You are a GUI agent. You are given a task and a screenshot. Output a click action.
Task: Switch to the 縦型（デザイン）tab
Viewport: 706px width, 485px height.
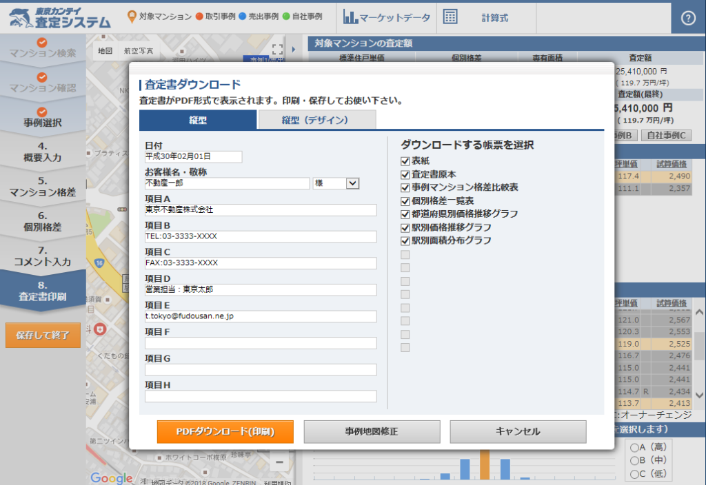(x=316, y=120)
